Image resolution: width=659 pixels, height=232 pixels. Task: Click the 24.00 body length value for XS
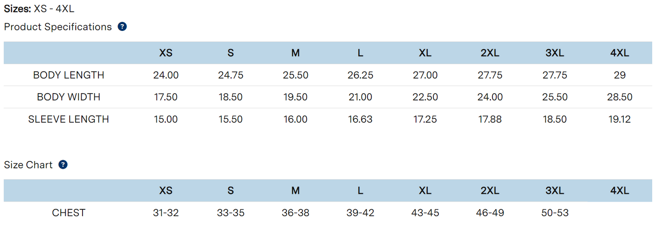[x=166, y=75]
